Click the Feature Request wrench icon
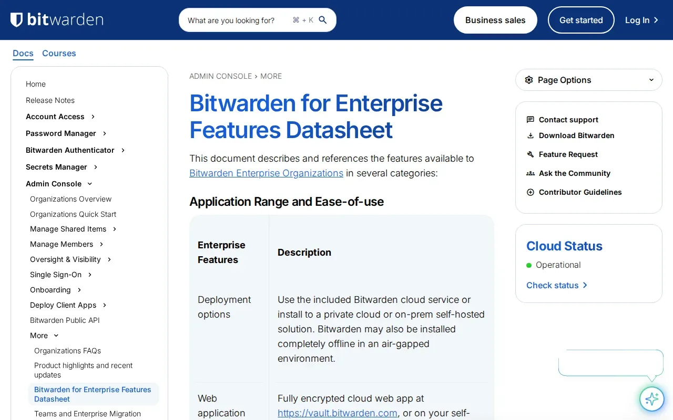This screenshot has height=420, width=673. pos(531,154)
